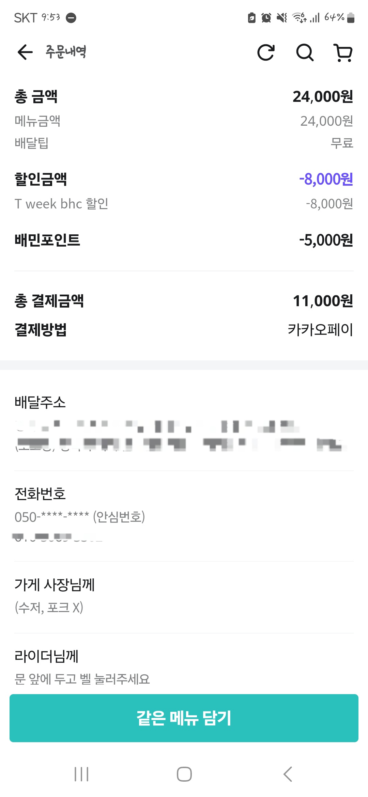Tap the 주문내역 page title
This screenshot has width=368, height=797.
[x=66, y=52]
